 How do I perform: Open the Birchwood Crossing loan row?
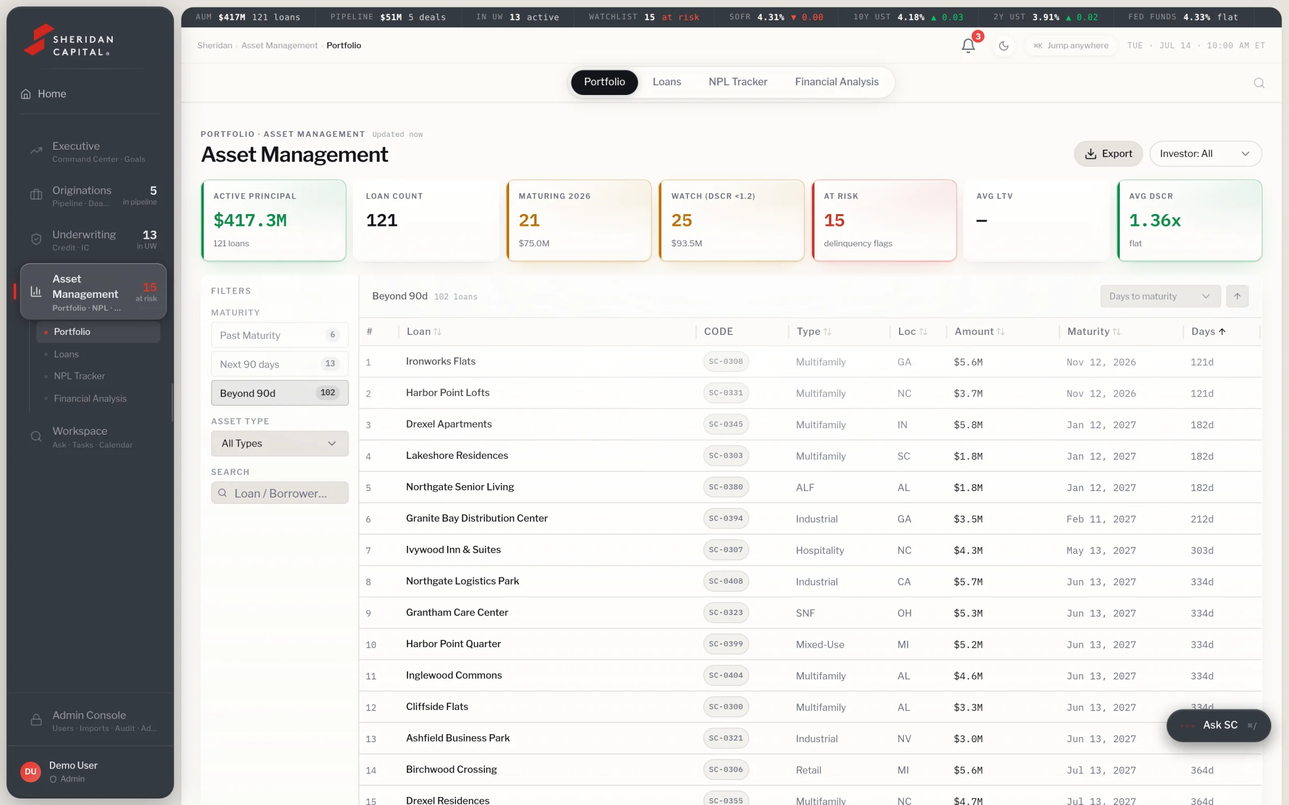coord(810,770)
